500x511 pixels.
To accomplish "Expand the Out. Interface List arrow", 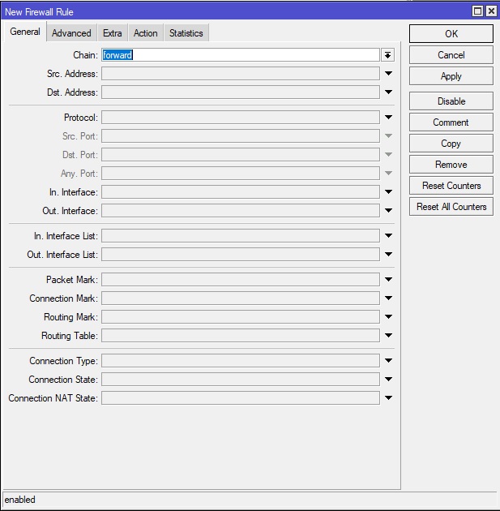I will 388,255.
